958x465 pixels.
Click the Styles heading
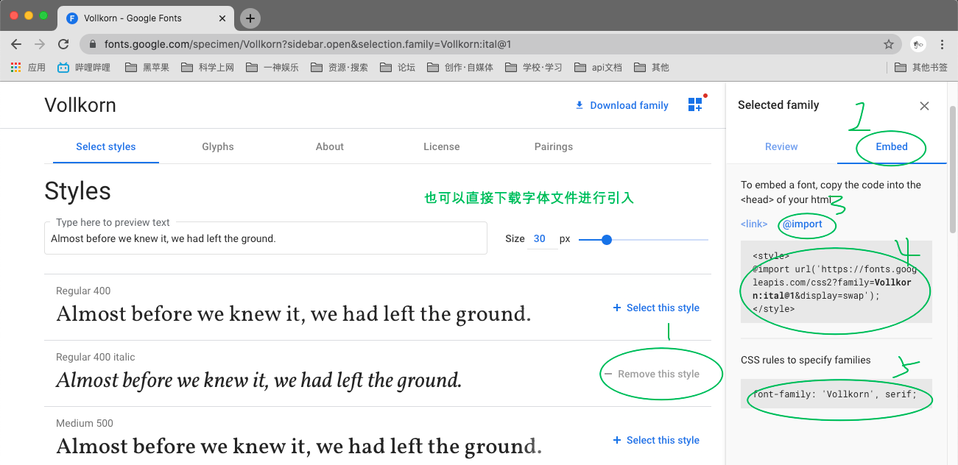tap(77, 191)
